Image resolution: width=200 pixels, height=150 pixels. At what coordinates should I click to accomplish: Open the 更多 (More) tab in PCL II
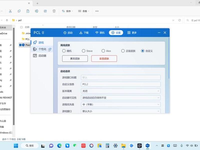(132, 33)
